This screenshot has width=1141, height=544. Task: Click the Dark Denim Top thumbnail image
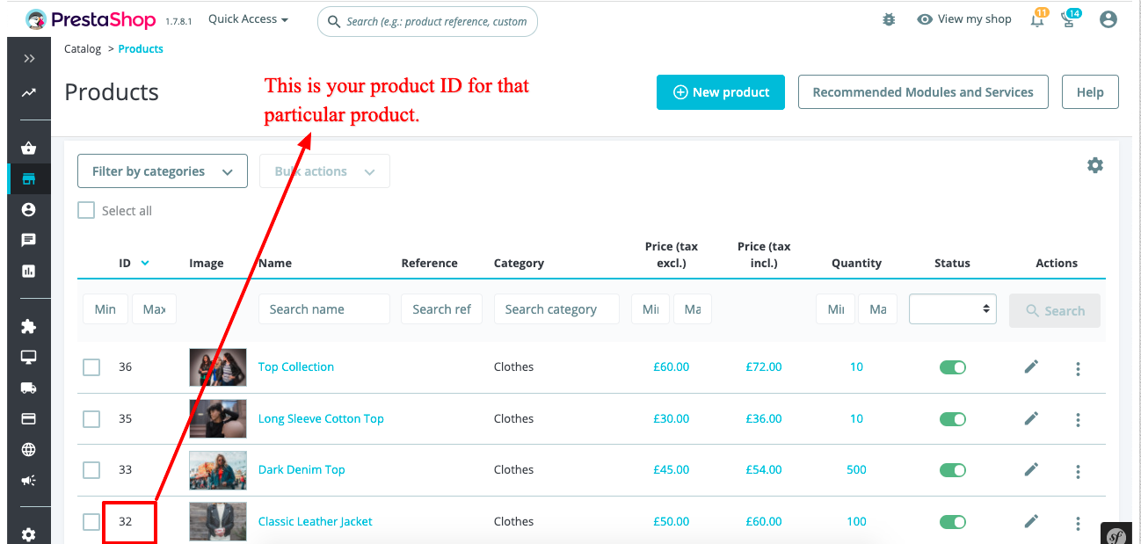[217, 470]
